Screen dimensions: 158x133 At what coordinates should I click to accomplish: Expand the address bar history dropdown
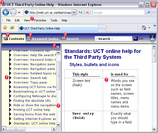(x=74, y=13)
